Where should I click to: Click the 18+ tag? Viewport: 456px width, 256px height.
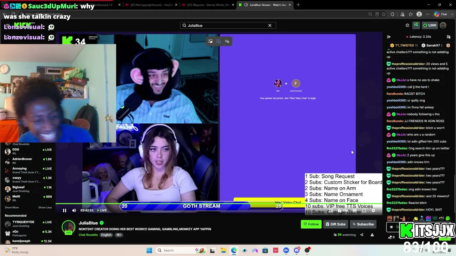pyautogui.click(x=119, y=235)
